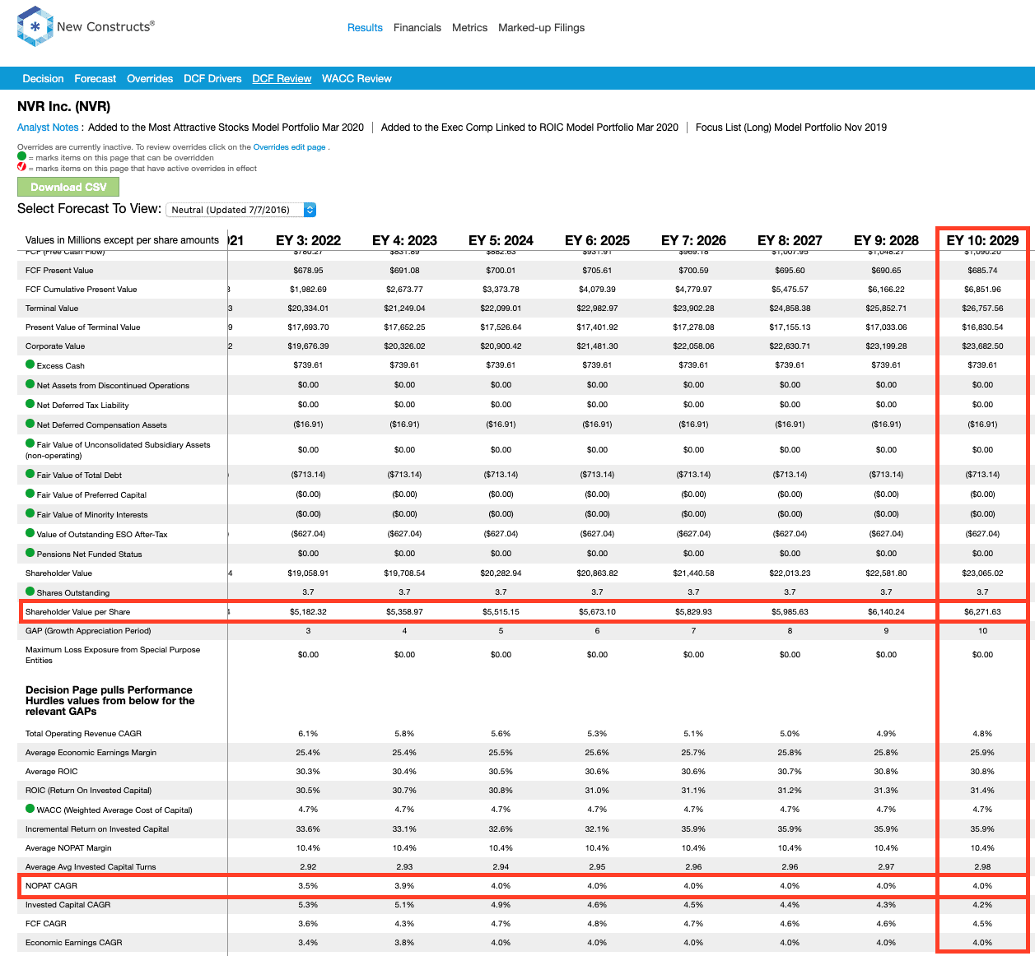Open the DCF Drivers page
This screenshot has width=1035, height=956.
(212, 79)
